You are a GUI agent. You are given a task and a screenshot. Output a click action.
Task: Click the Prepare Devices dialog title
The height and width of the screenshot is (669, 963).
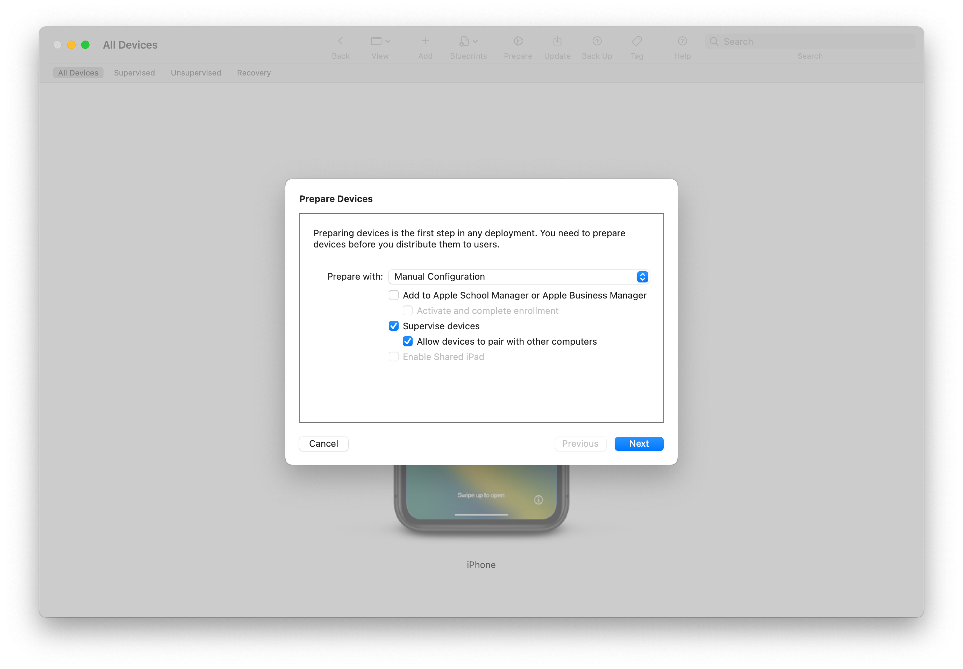(x=336, y=199)
